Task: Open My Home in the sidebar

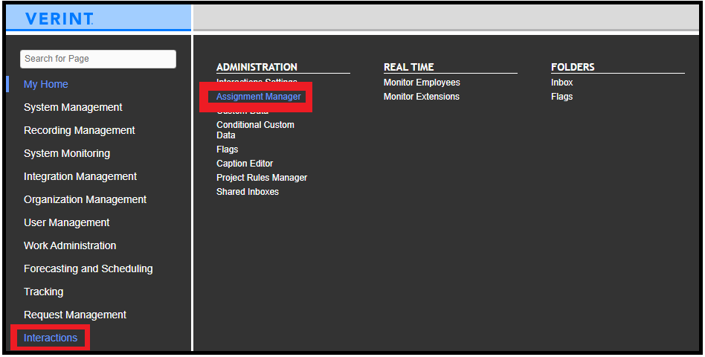Action: [46, 84]
